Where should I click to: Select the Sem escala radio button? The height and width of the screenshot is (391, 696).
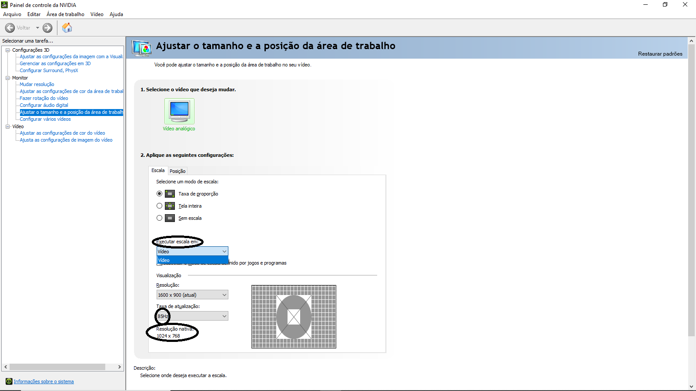(159, 218)
